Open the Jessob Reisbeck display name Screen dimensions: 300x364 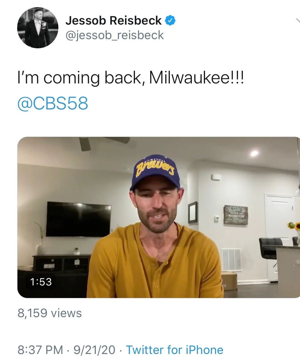click(x=114, y=21)
